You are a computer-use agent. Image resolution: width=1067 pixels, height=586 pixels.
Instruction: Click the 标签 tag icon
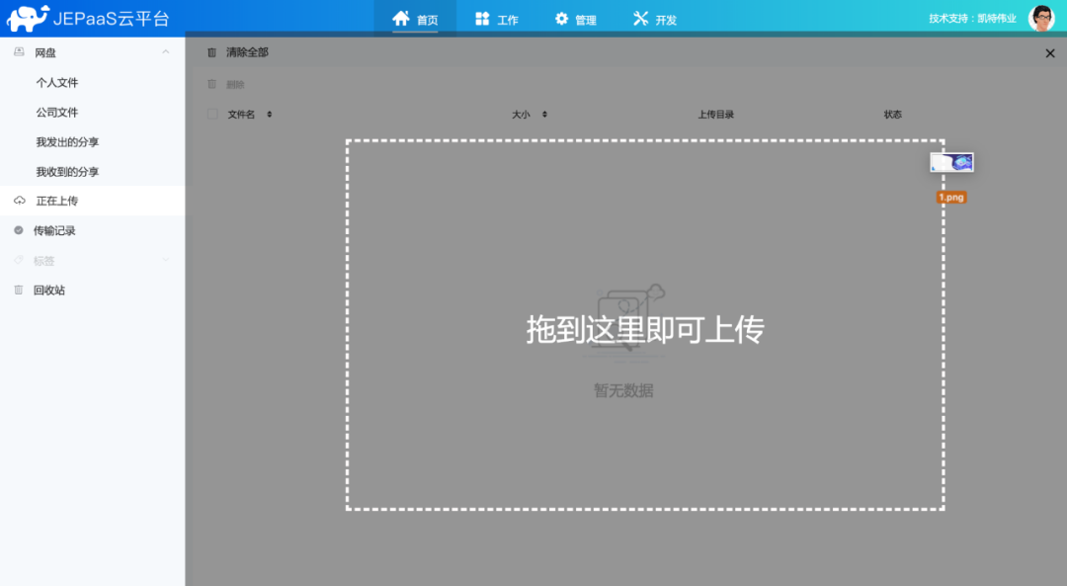(x=19, y=260)
